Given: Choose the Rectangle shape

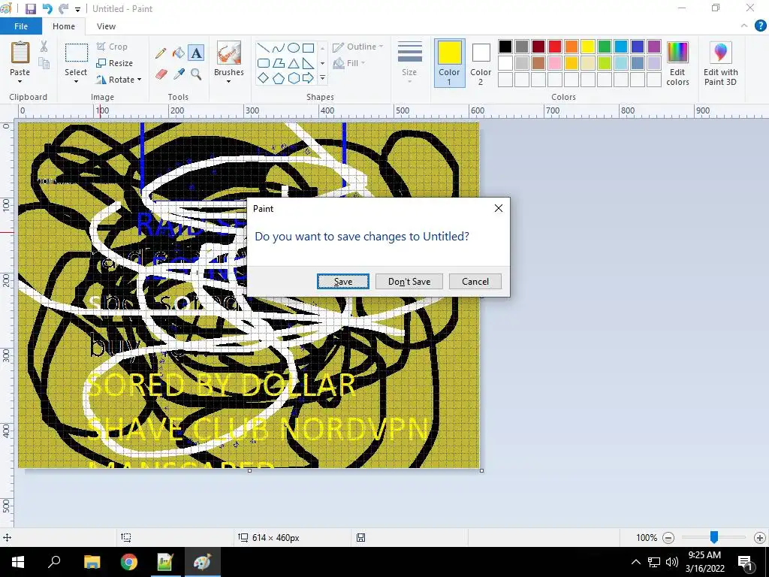Looking at the screenshot, I should coord(309,48).
